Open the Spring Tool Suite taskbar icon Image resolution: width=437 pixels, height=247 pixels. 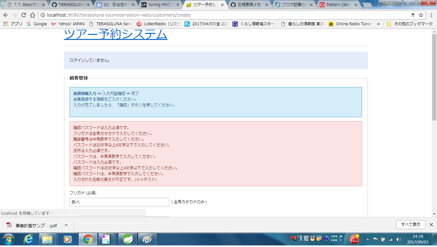[128, 239]
